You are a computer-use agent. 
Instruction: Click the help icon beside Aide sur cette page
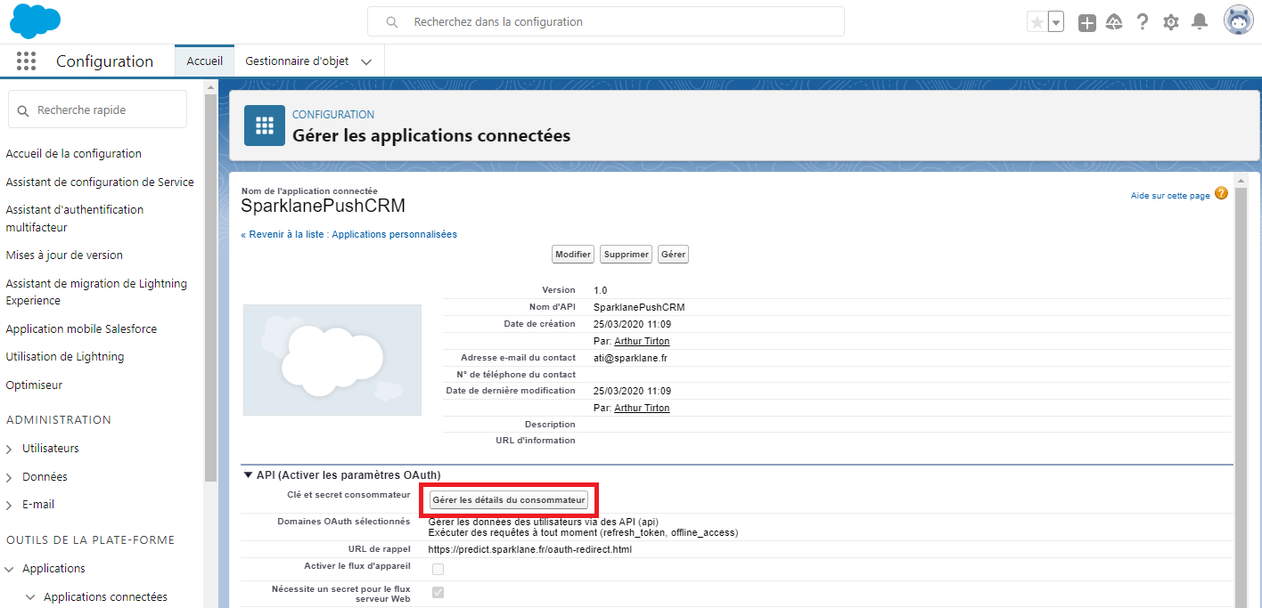1221,193
